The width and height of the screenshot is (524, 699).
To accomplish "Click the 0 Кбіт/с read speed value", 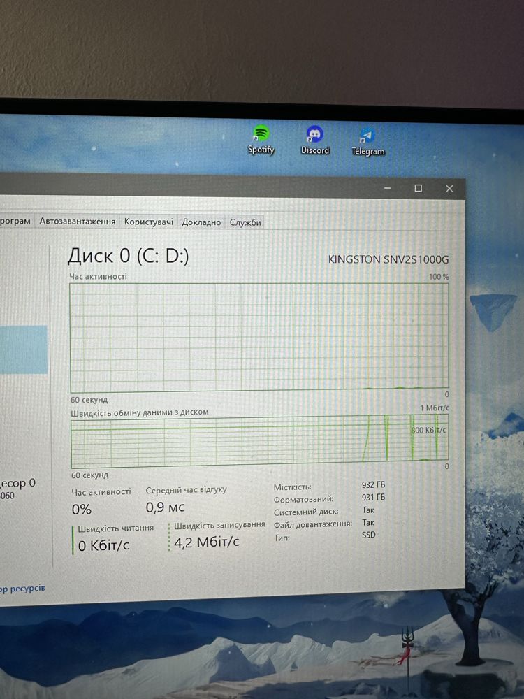I will coord(104,545).
